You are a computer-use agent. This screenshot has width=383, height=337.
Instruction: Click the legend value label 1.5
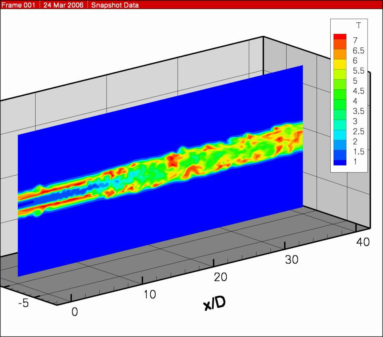click(x=358, y=151)
